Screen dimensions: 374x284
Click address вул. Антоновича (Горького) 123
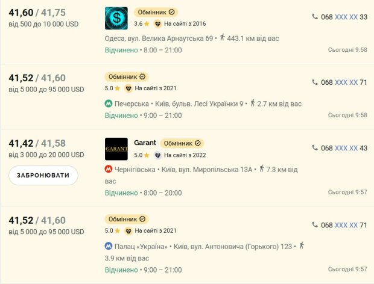(233, 247)
